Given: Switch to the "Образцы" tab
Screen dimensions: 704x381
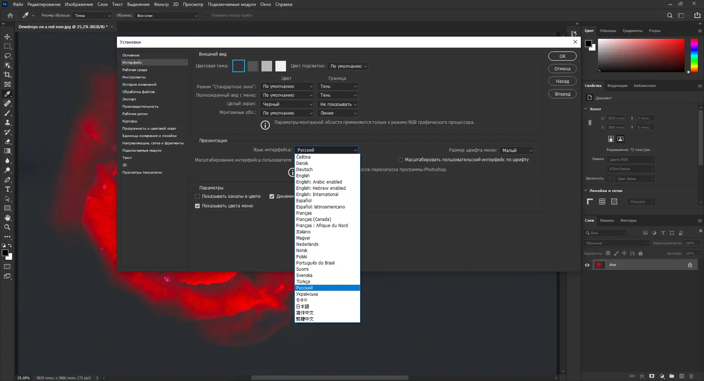Looking at the screenshot, I should point(608,31).
